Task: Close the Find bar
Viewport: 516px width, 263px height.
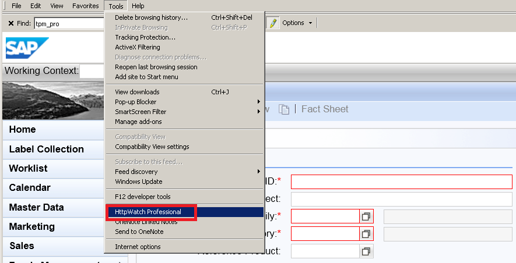Action: point(11,23)
